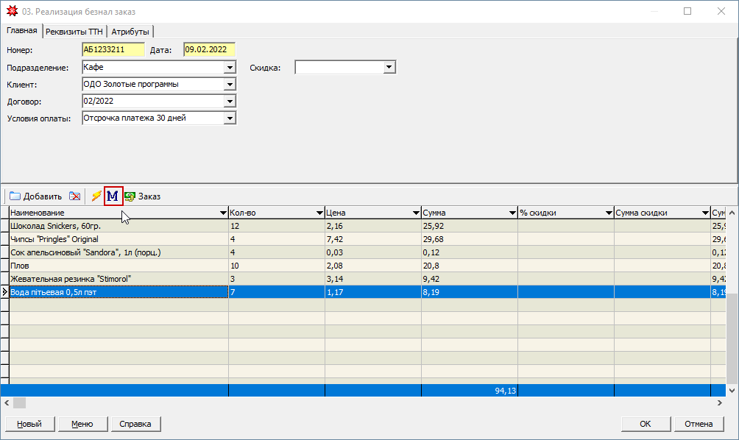Open the Скидка dropdown

point(389,67)
